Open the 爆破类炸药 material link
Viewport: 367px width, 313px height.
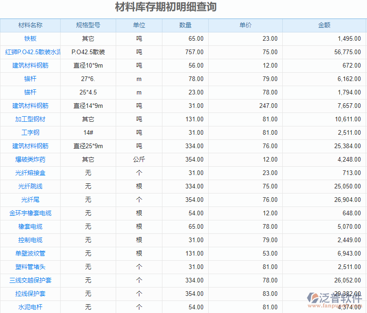[x=30, y=159]
